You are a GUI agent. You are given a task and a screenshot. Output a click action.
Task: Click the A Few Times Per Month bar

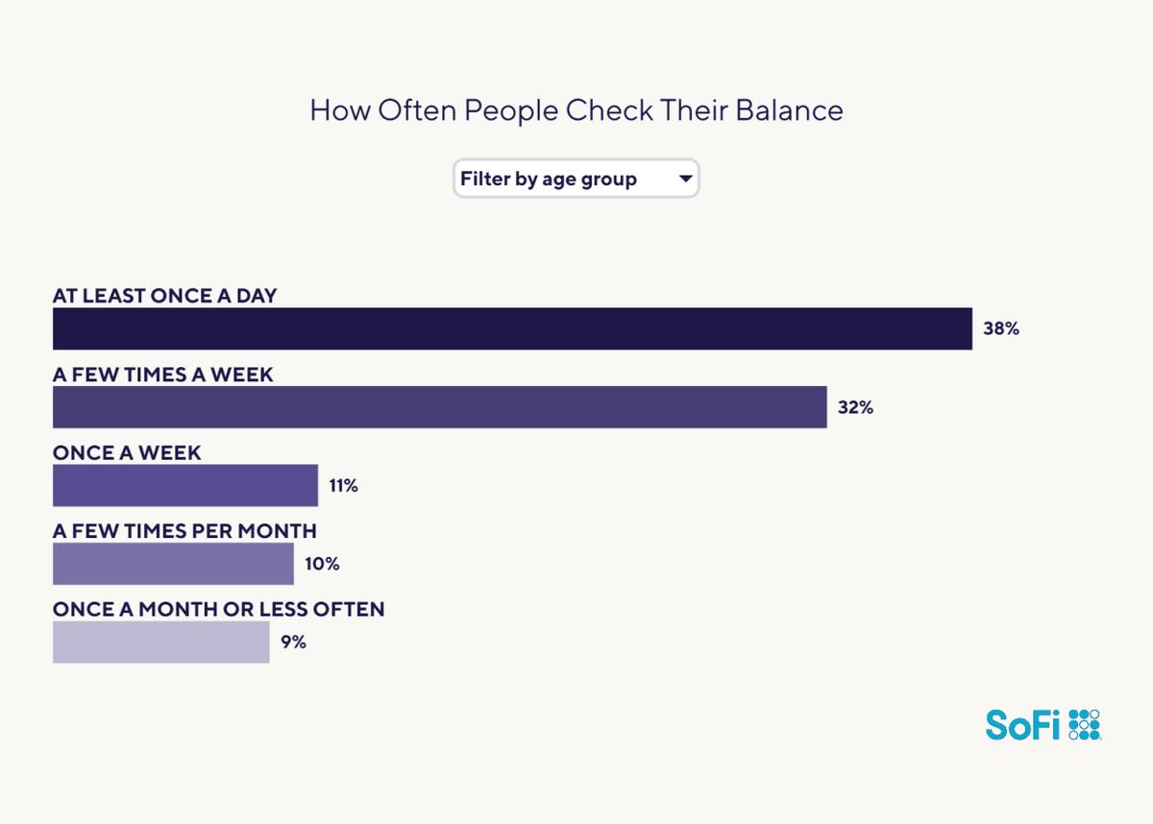pyautogui.click(x=173, y=564)
